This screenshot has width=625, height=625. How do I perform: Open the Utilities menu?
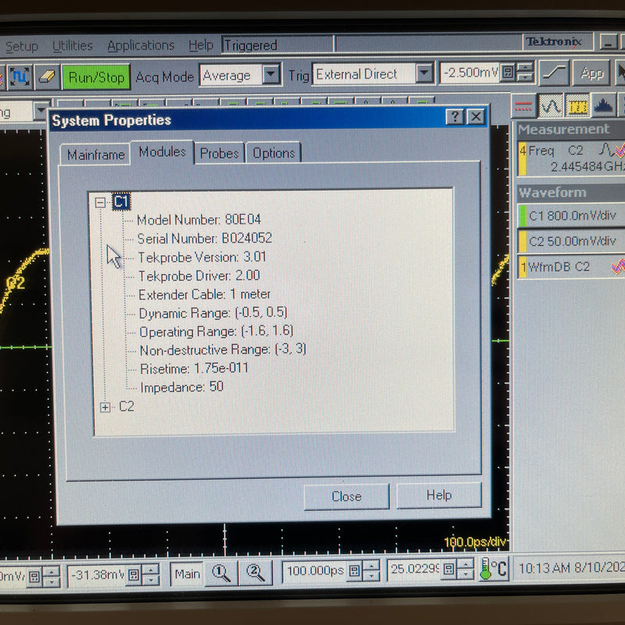click(73, 46)
